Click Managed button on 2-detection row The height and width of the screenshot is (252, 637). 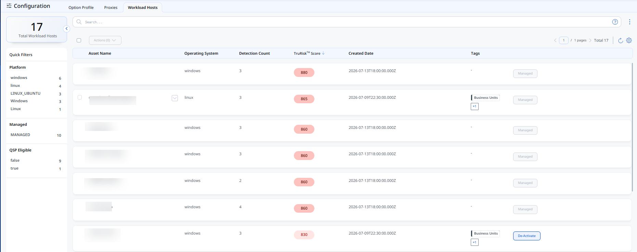point(525,183)
